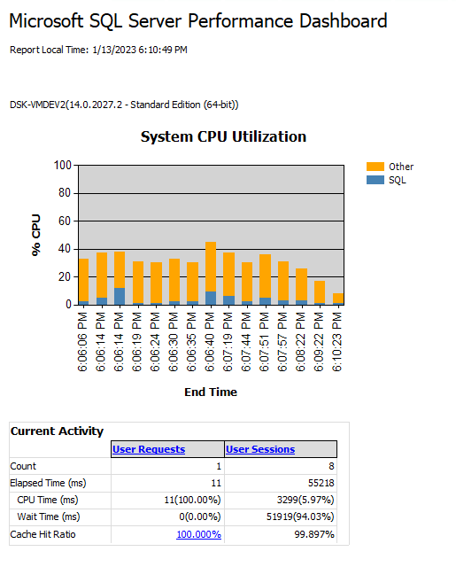Screen dimensions: 456x567
Task: Click the bar labeled 6:06:30 PM
Action: (174, 282)
